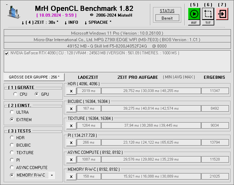Click GRÖSSE DER GRUPPE : 256 button
Screen dimensions: 234x185
click(34, 77)
